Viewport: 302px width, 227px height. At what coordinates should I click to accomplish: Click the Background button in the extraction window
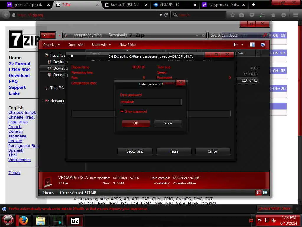click(135, 151)
